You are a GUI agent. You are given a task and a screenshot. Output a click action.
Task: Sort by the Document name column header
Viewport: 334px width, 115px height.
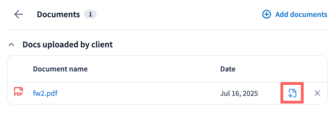pyautogui.click(x=60, y=69)
